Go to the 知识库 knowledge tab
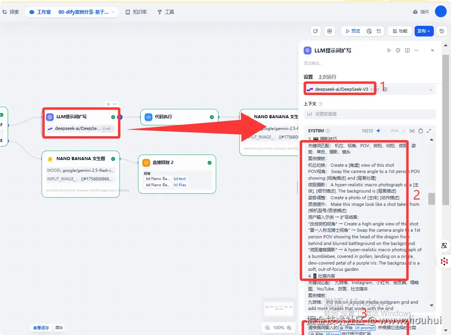The width and height of the screenshot is (451, 335). coord(136,12)
